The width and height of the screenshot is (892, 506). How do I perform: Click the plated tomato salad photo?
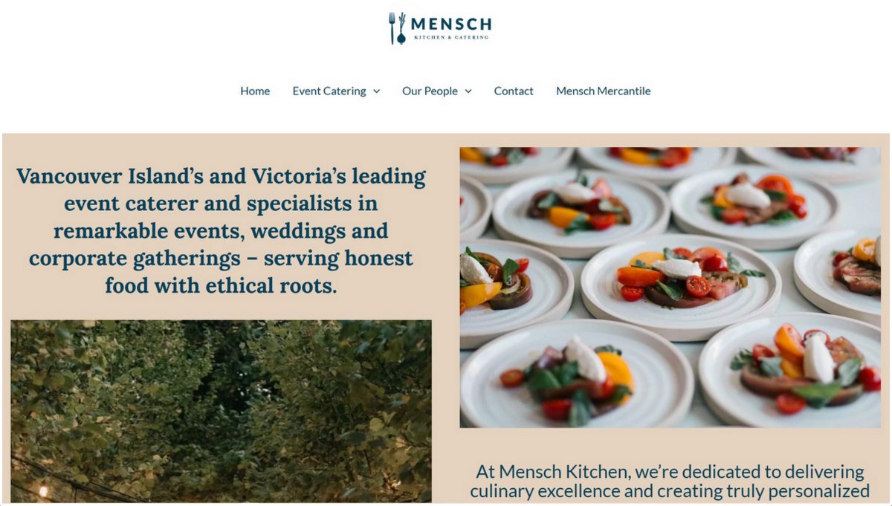pos(670,287)
